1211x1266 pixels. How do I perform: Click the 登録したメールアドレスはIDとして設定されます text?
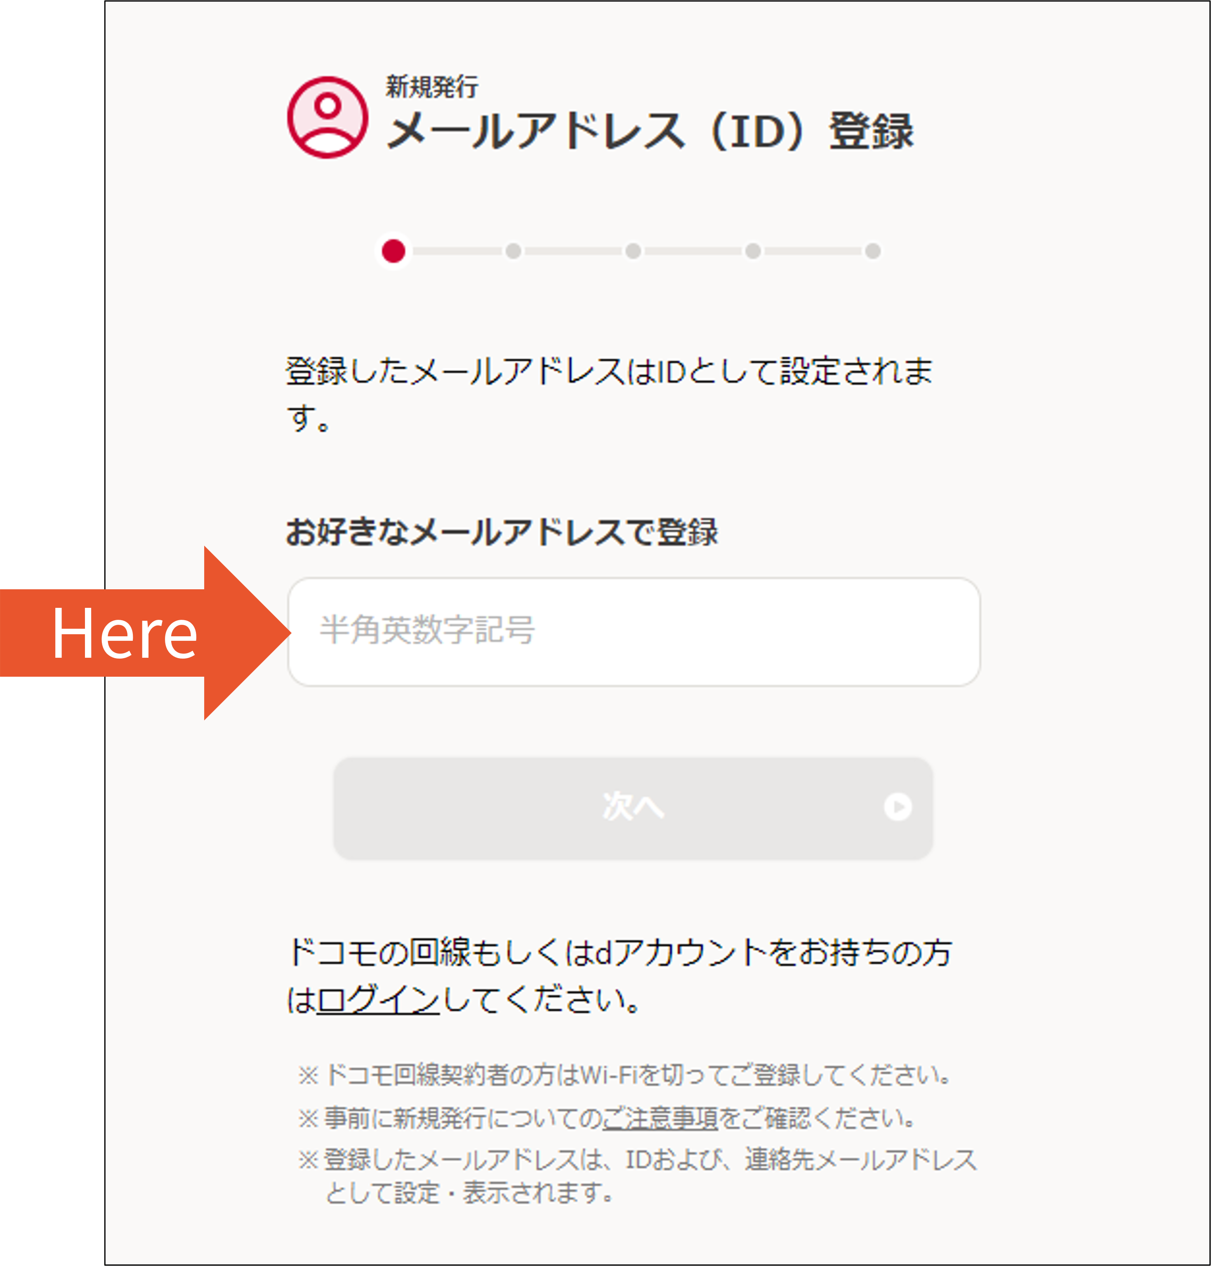tap(609, 393)
